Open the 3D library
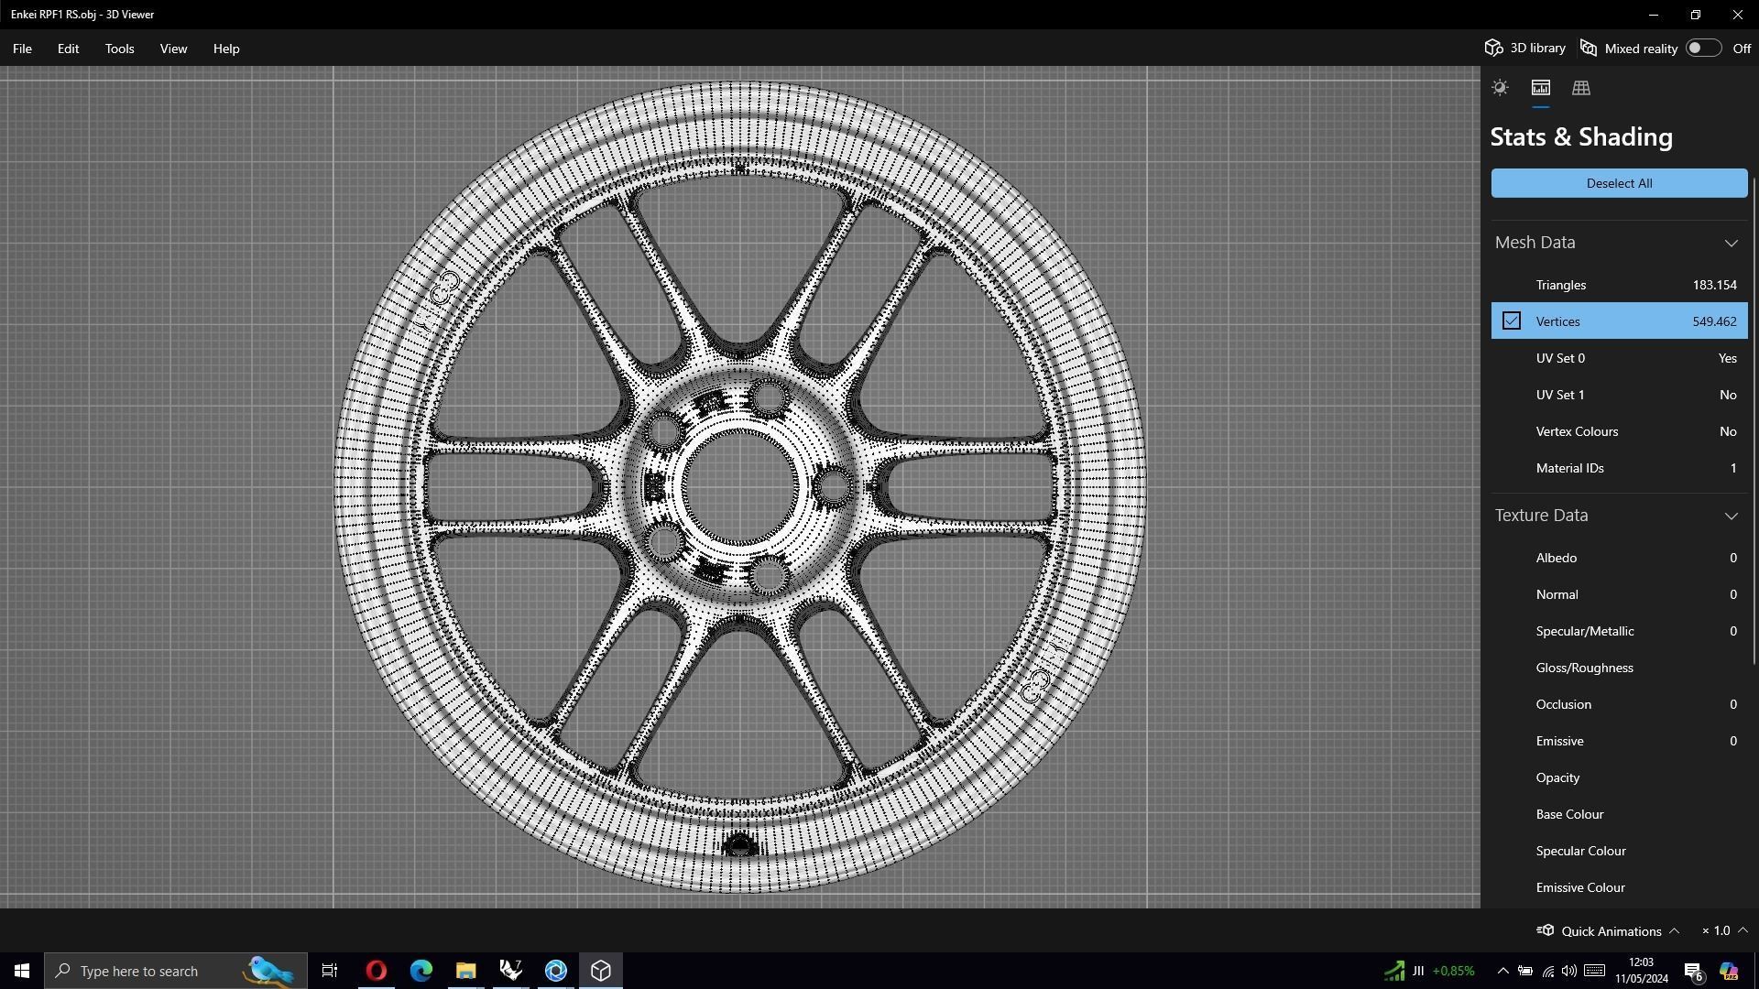1759x989 pixels. pyautogui.click(x=1524, y=49)
